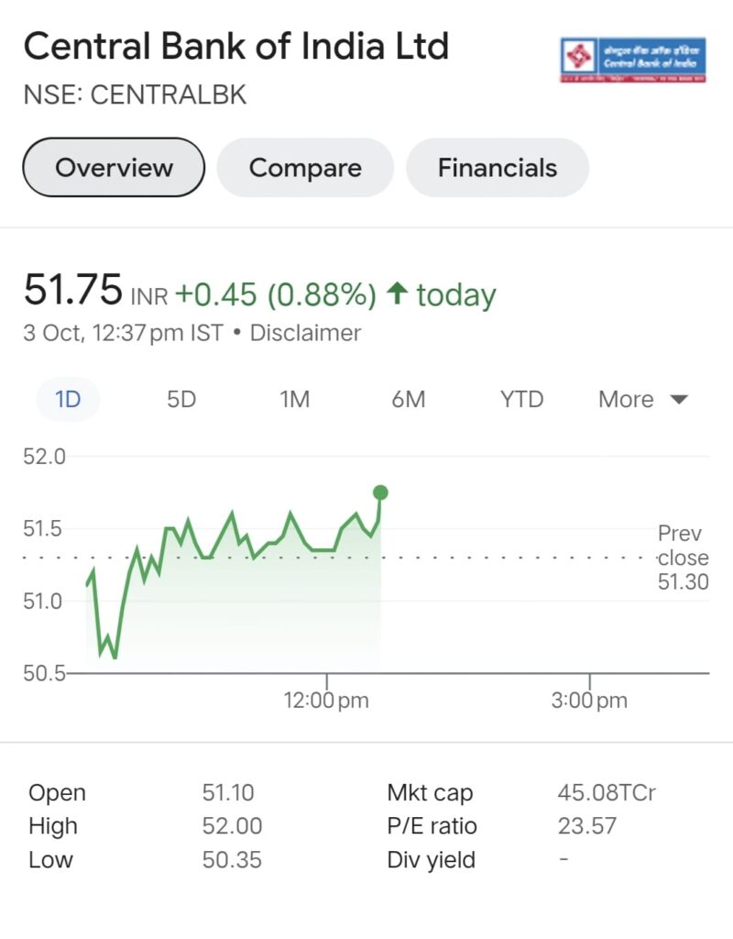Select the 1D chart range

coord(68,400)
